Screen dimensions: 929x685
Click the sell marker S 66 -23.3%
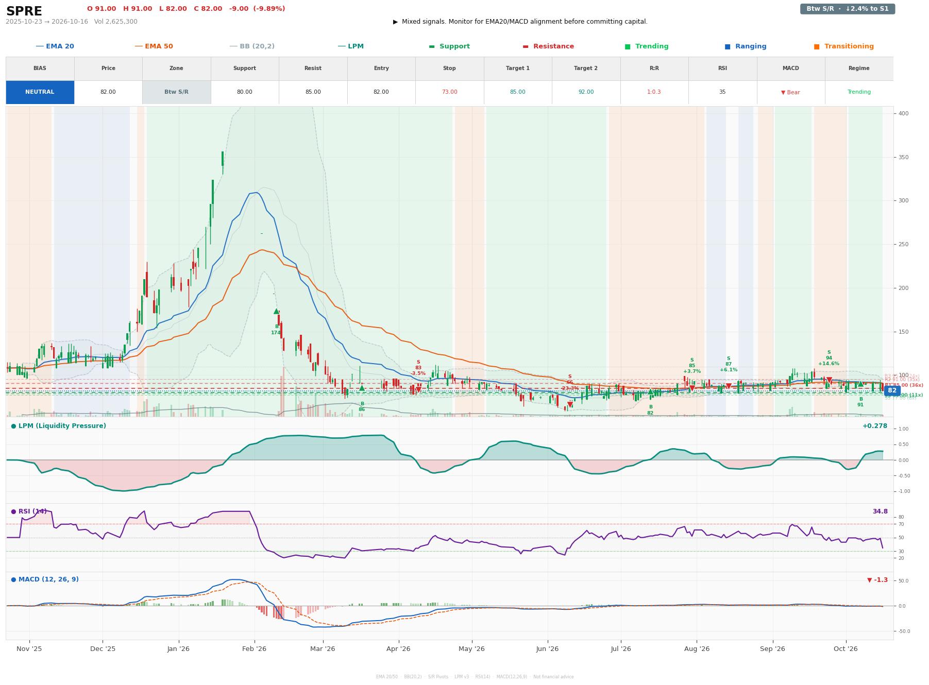(x=570, y=405)
